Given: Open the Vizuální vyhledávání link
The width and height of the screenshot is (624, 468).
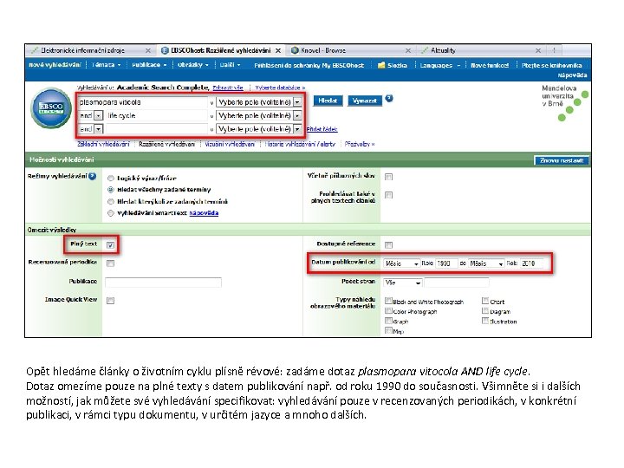Looking at the screenshot, I should 230,144.
